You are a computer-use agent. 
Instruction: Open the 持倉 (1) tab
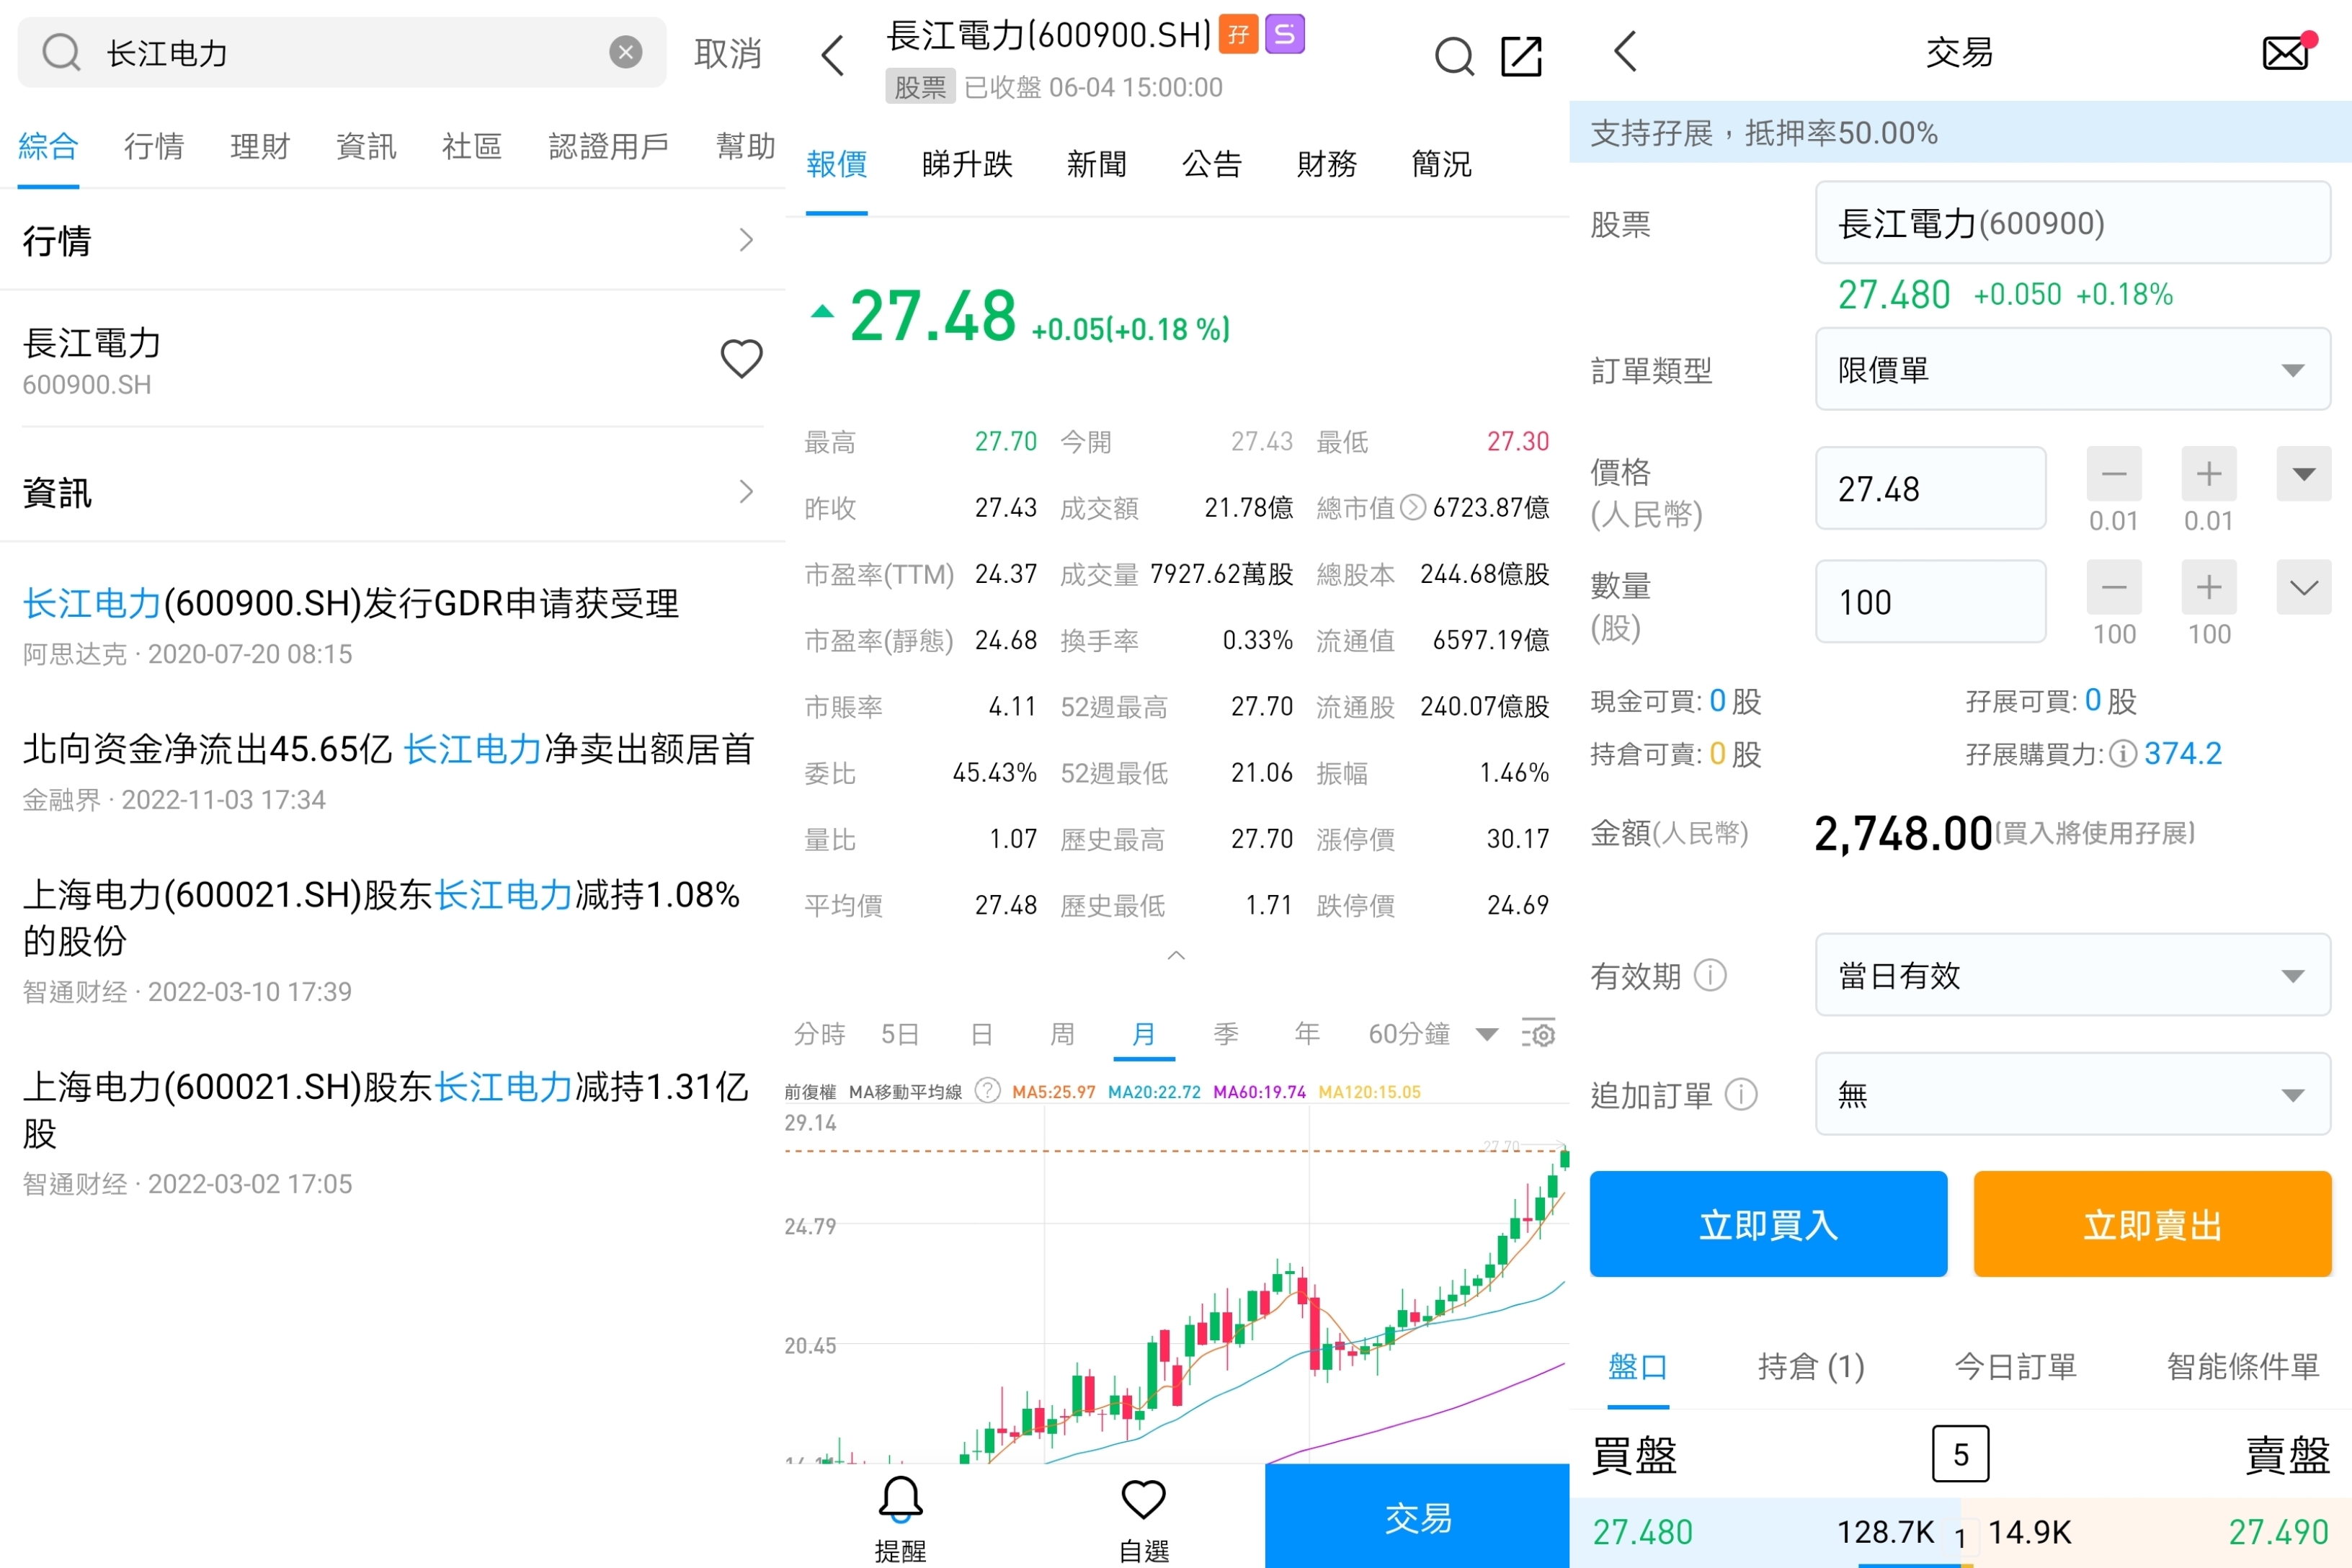1811,1366
